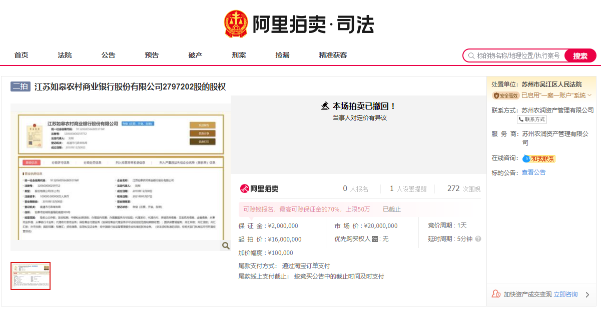Click the 起拍价 ¥16,000,000 value

(285, 239)
